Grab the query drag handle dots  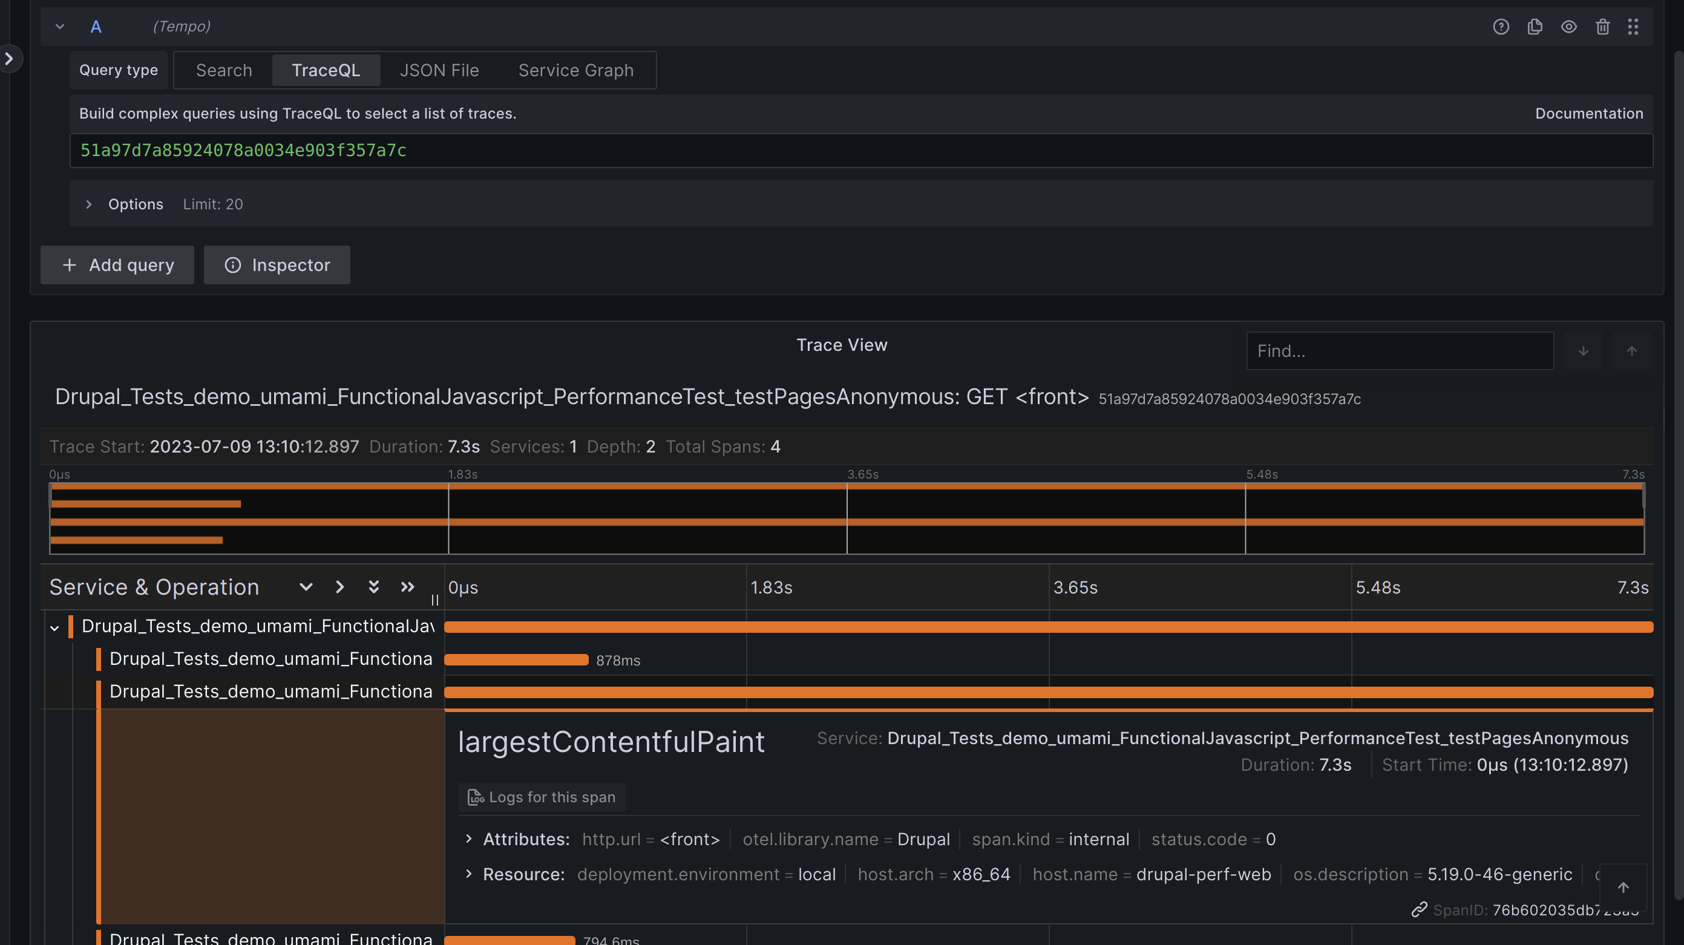pos(1633,27)
